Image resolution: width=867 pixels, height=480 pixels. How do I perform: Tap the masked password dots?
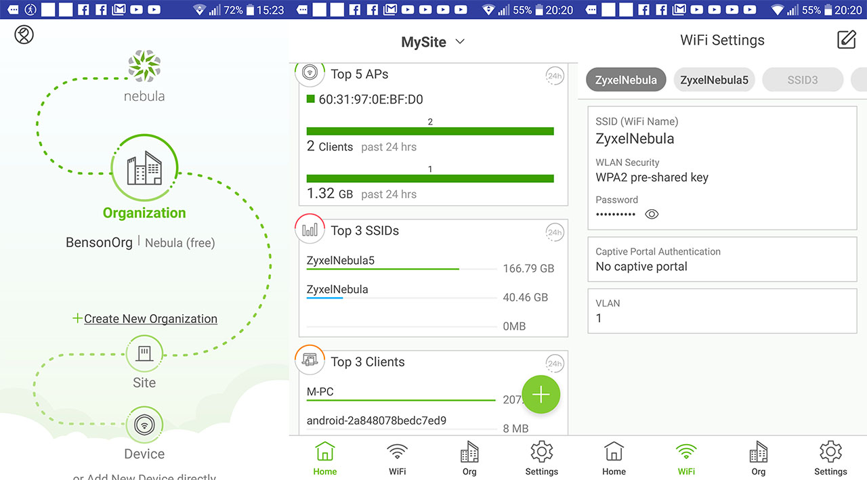(616, 214)
